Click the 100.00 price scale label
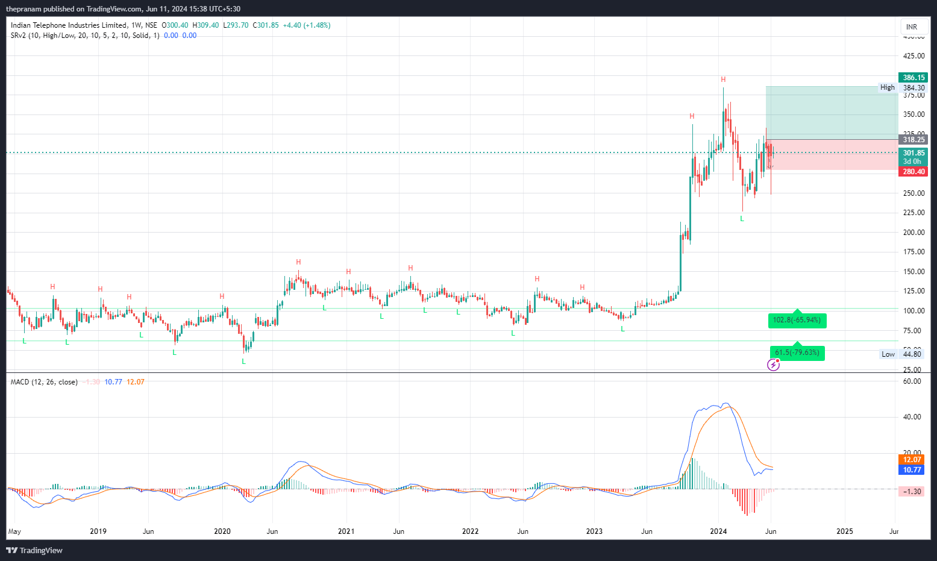937x561 pixels. [x=913, y=311]
